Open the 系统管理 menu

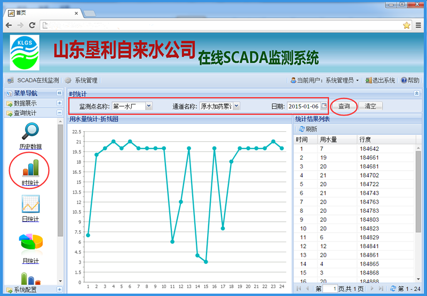81,81
